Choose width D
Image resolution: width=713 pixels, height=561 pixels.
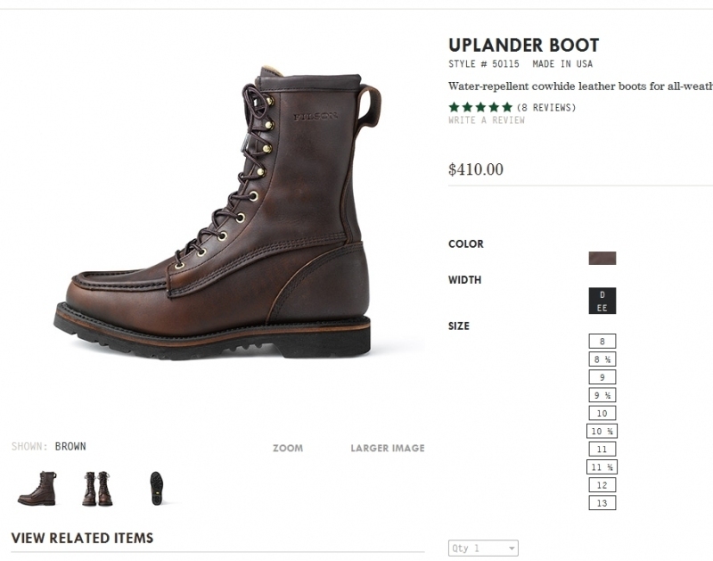602,294
